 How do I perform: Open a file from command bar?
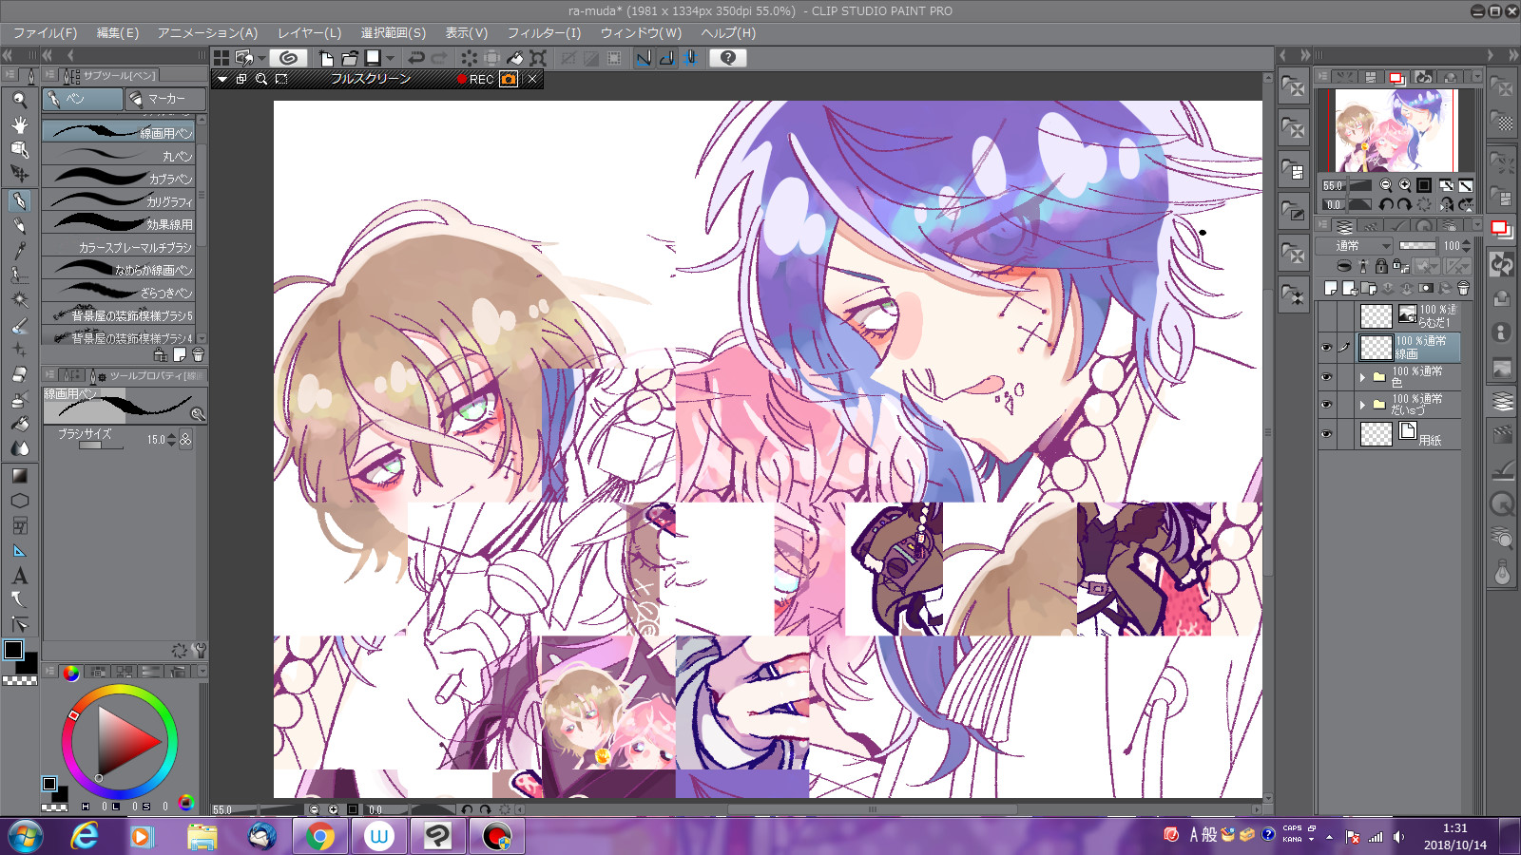[349, 58]
